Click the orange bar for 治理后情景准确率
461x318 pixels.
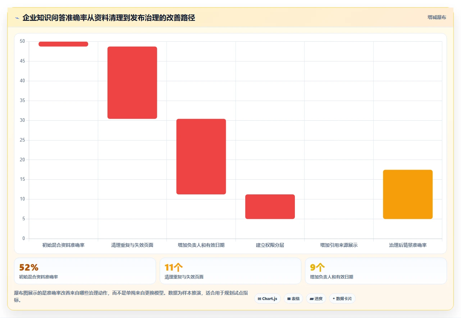[408, 194]
